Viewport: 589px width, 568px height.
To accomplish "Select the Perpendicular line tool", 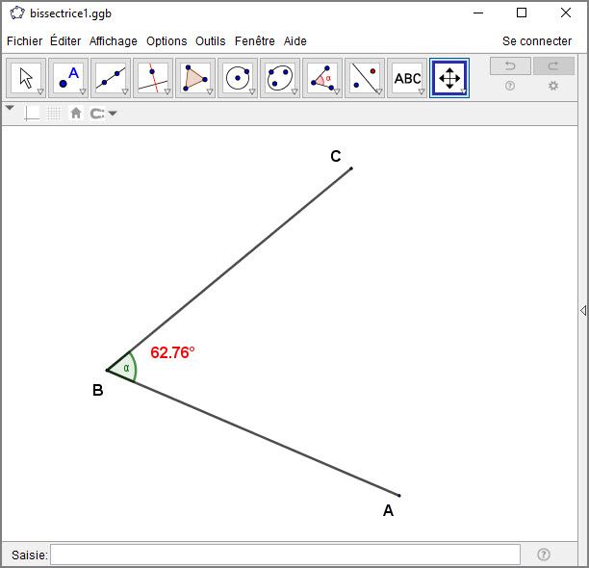I will (153, 78).
